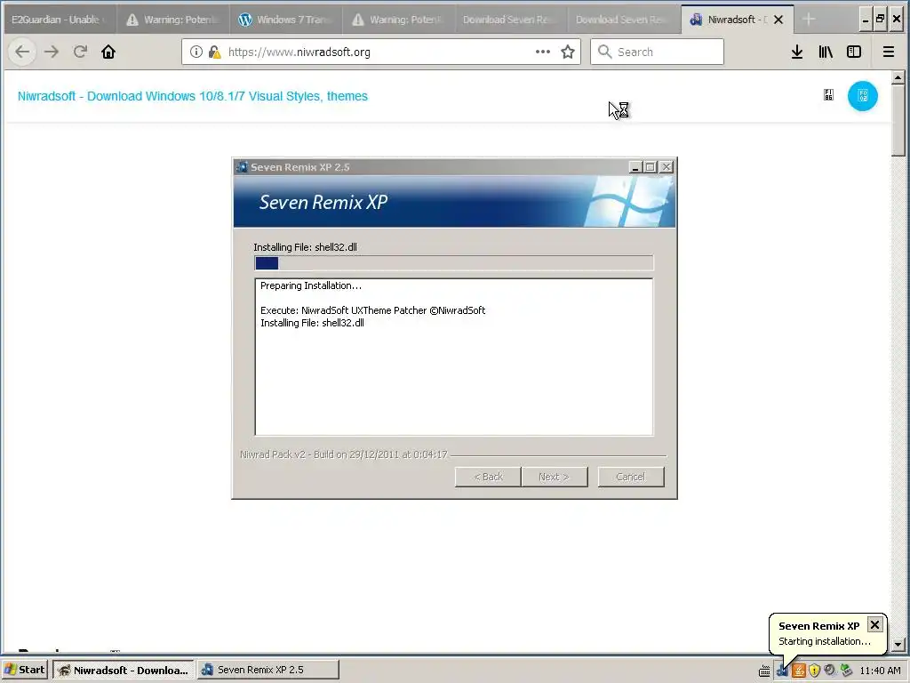Open the on-screen keyboard tray icon

(764, 671)
